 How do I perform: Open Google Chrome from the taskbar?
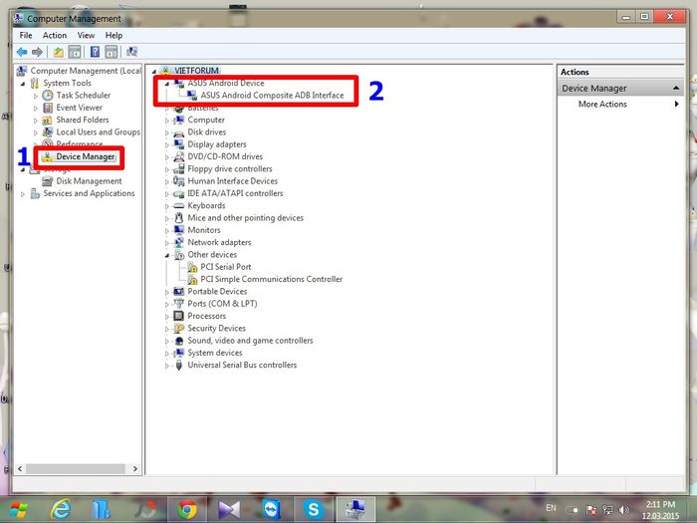(x=187, y=509)
